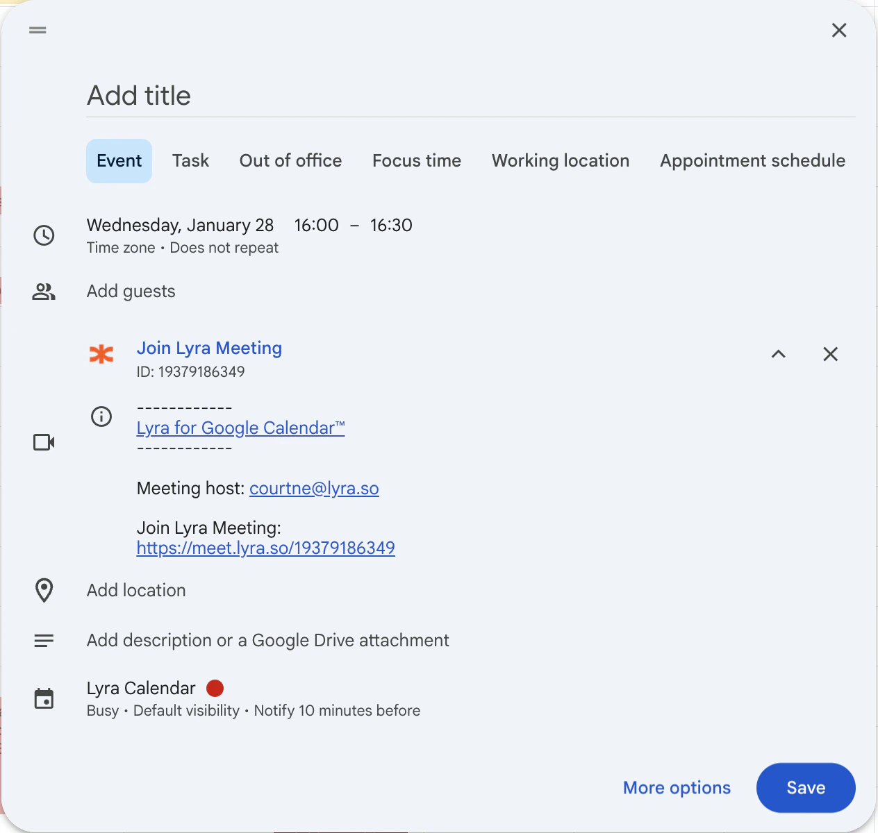
Task: Remove the Lyra meeting conferencing
Action: (830, 354)
